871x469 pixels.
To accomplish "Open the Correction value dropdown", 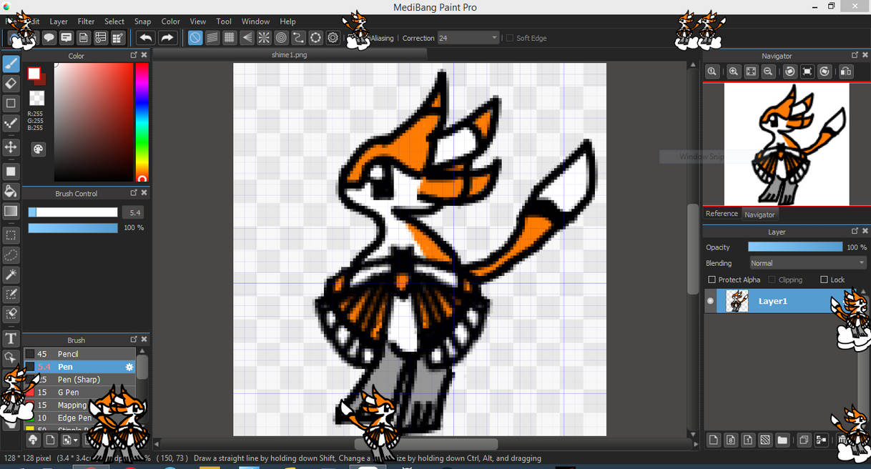I will coord(468,38).
